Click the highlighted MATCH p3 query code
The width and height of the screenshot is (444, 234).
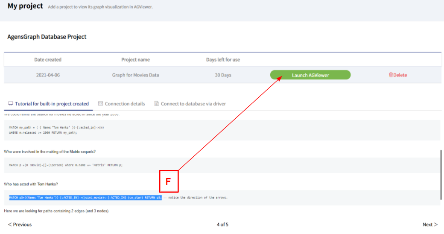85,198
